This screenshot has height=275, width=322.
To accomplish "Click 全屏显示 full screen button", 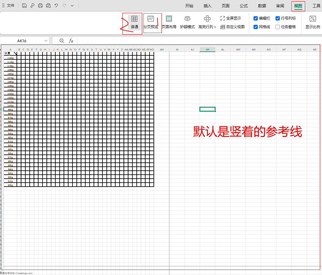I will pos(231,18).
